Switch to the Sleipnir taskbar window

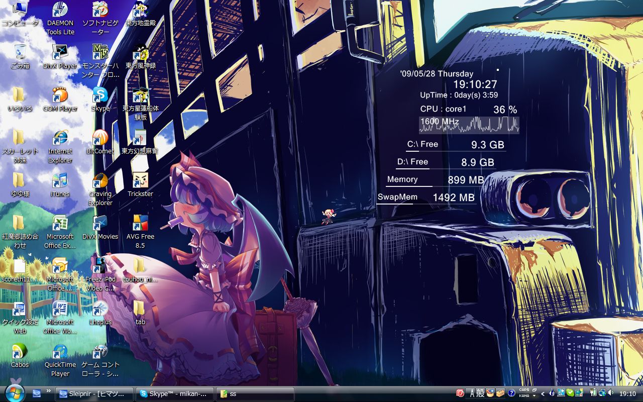point(95,394)
